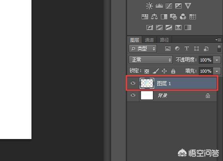Filter layers by text type
Screen dimensions: 223x161
(187, 48)
